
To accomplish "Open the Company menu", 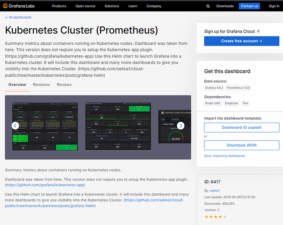I will click(154, 6).
